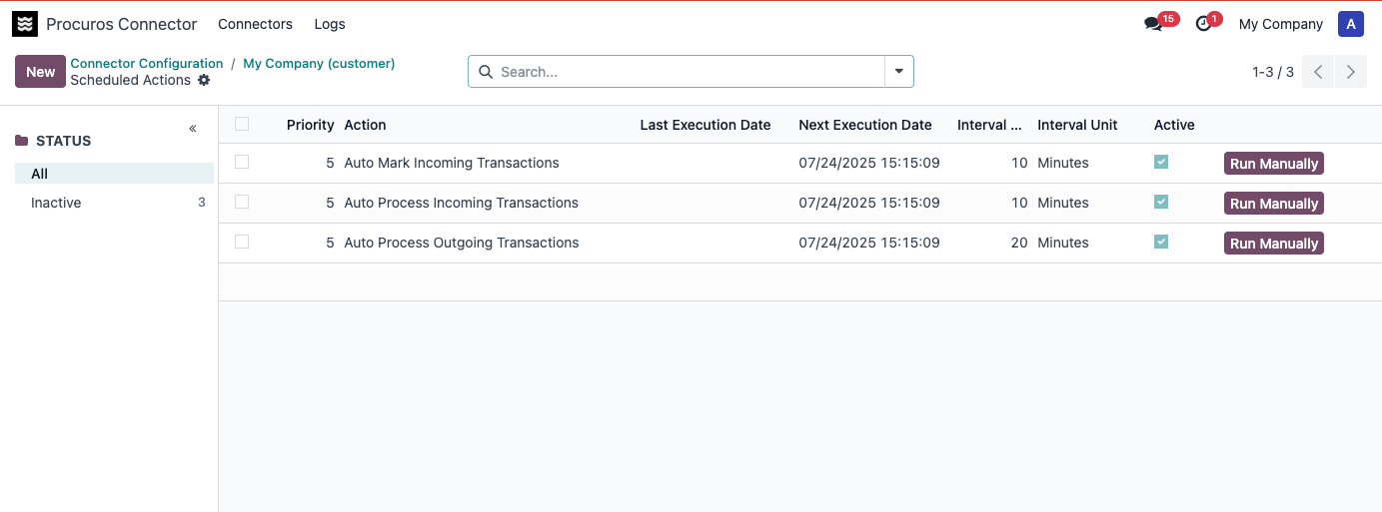
Task: Open the Scheduled Actions gear settings
Action: coord(204,80)
